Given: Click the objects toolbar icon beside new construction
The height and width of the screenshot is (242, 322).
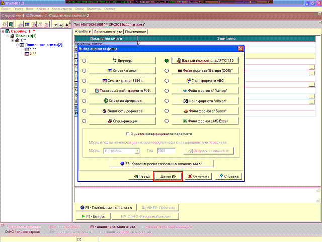Looking at the screenshot, I should point(11,25).
